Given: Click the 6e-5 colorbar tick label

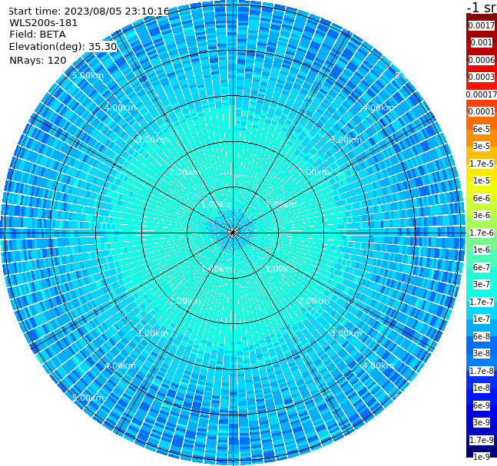Looking at the screenshot, I should 482,129.
